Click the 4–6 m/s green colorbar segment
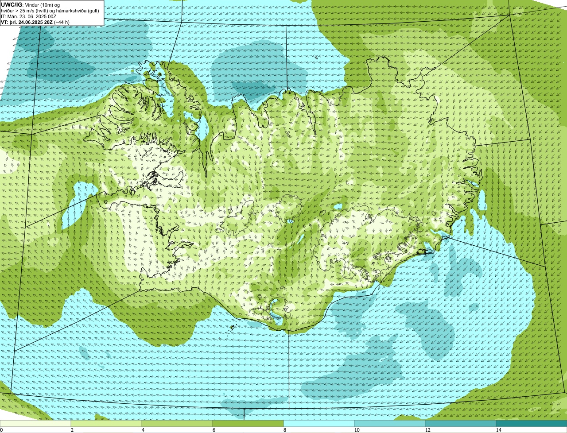Viewport: 567px width, 433px height. [x=177, y=423]
